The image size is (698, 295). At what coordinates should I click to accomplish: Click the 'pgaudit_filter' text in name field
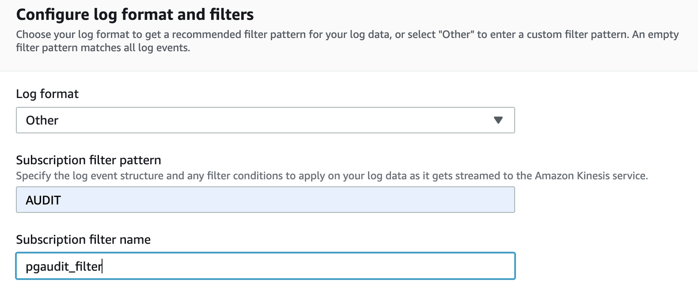(x=64, y=266)
